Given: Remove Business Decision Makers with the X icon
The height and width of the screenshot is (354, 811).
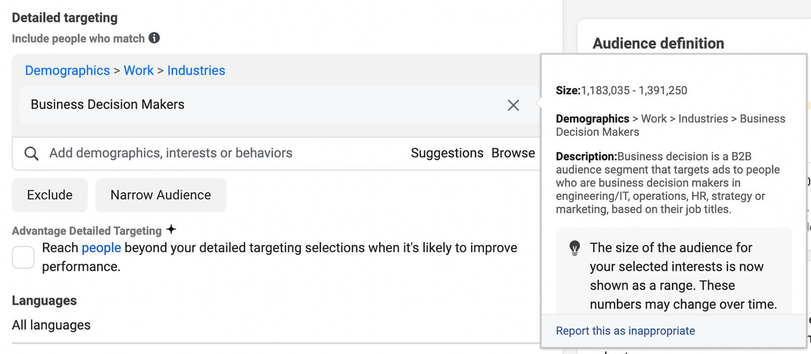Looking at the screenshot, I should tap(513, 105).
